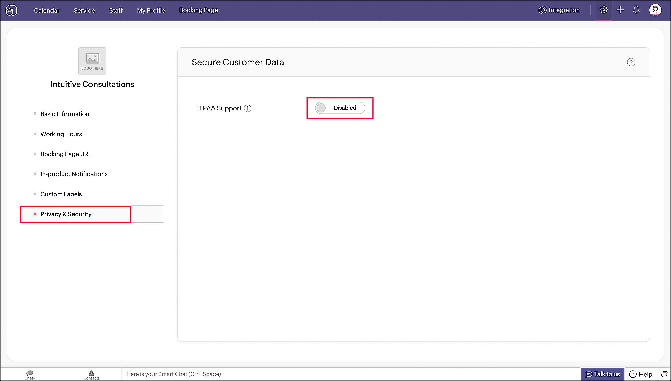Click the user profile avatar
The width and height of the screenshot is (671, 381).
coord(655,10)
